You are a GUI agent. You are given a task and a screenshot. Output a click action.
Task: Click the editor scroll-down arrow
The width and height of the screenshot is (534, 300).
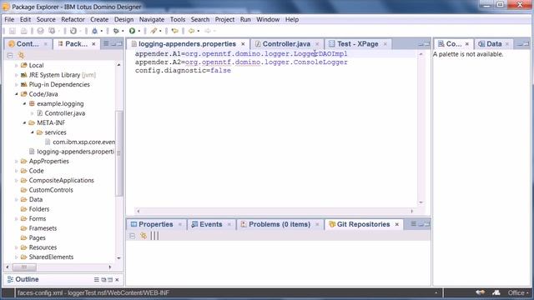421,202
